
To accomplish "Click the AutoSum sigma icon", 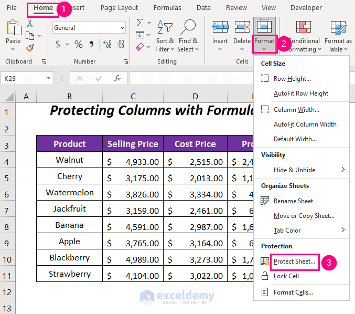I will [140, 23].
